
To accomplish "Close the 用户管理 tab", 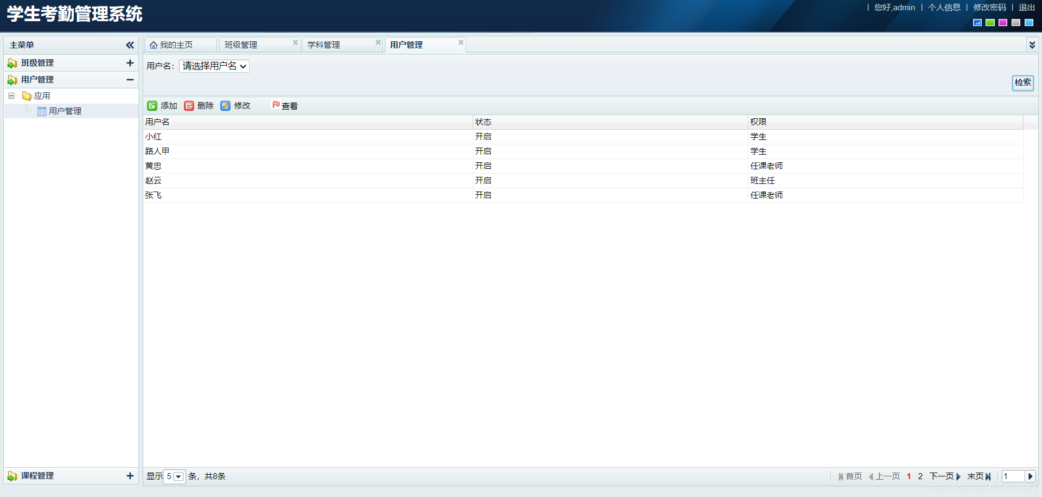I will 461,42.
